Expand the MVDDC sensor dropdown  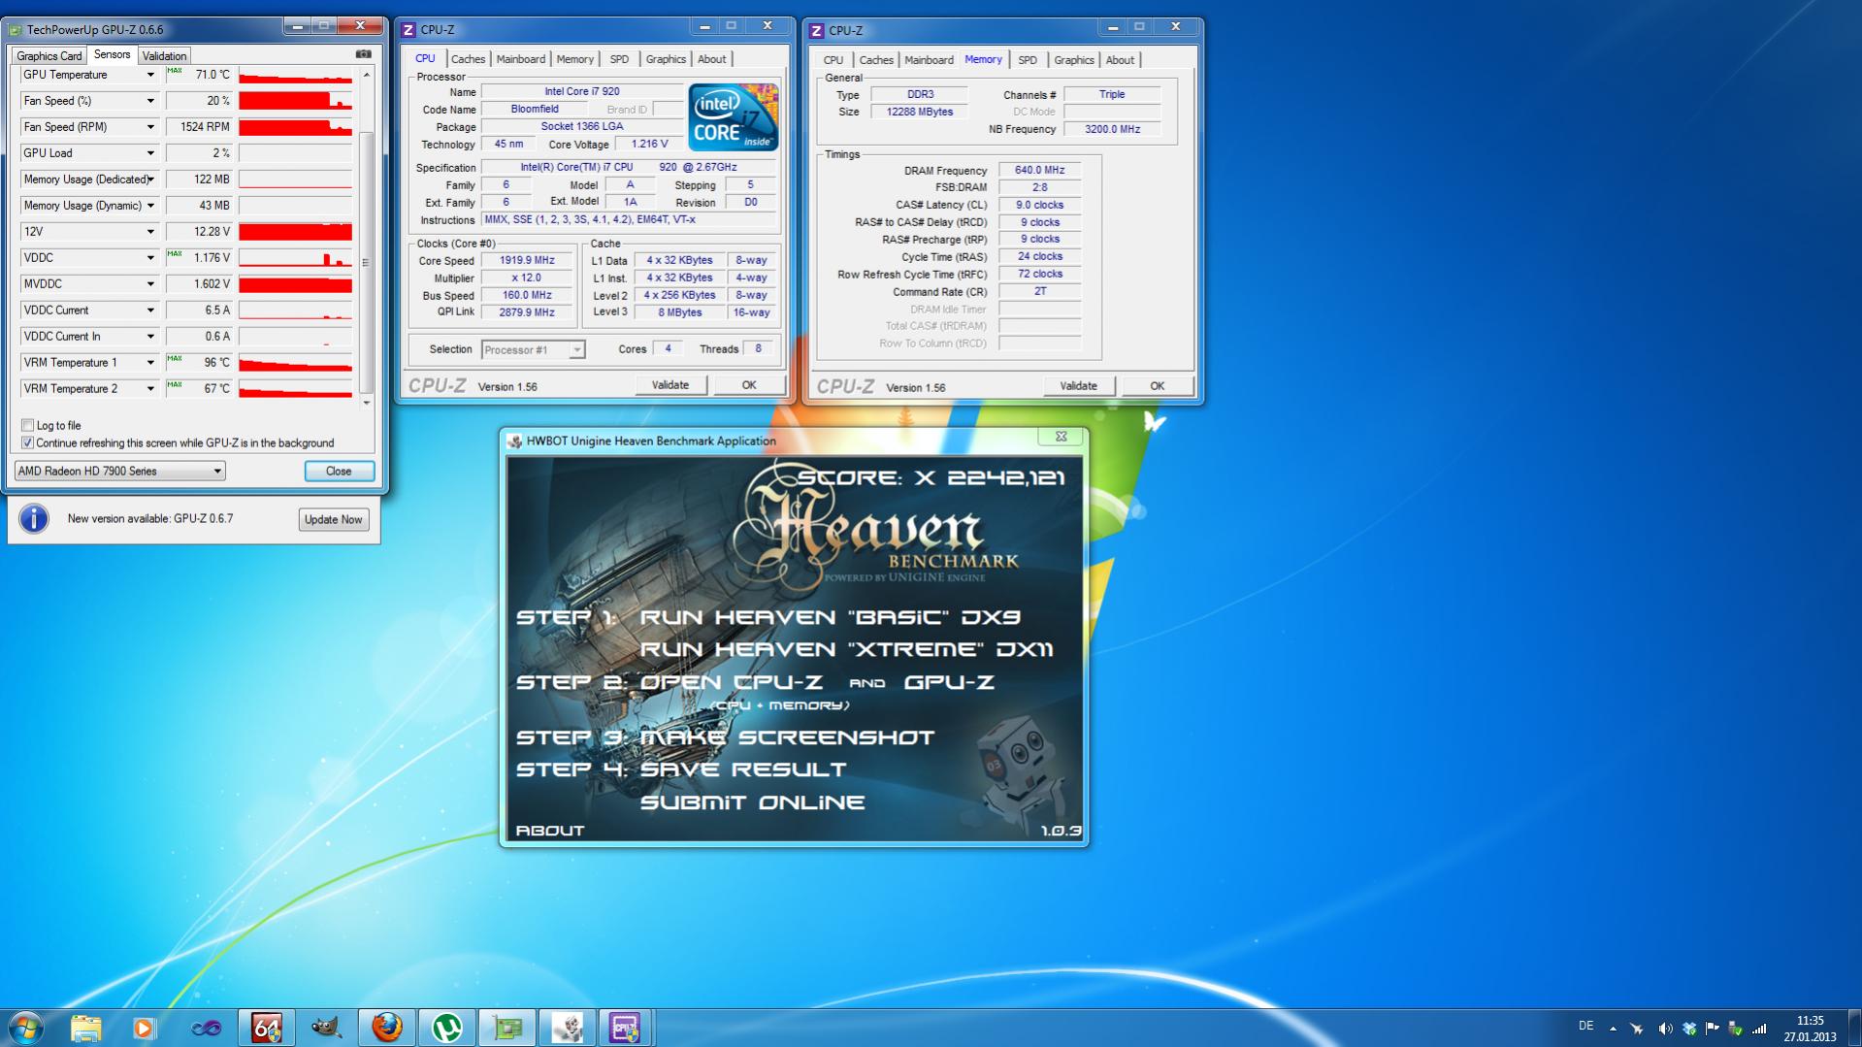(150, 284)
